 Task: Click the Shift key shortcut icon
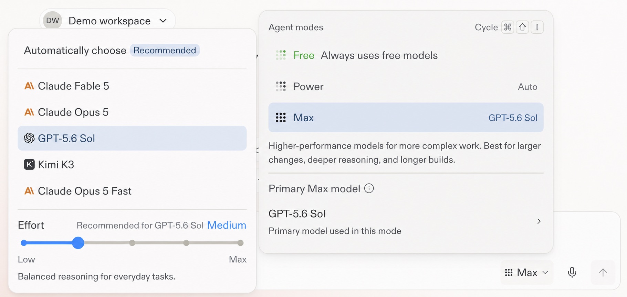523,27
